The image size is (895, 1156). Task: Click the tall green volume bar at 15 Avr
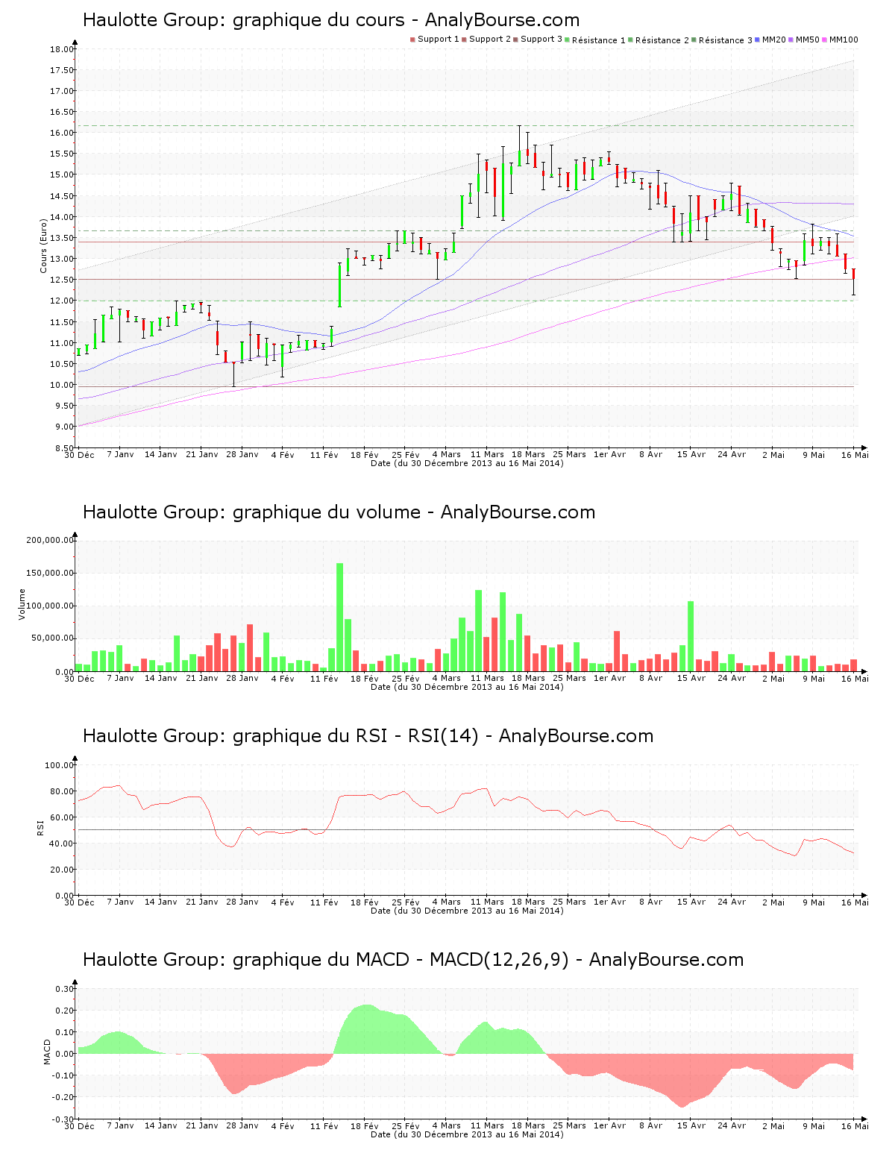click(x=691, y=636)
